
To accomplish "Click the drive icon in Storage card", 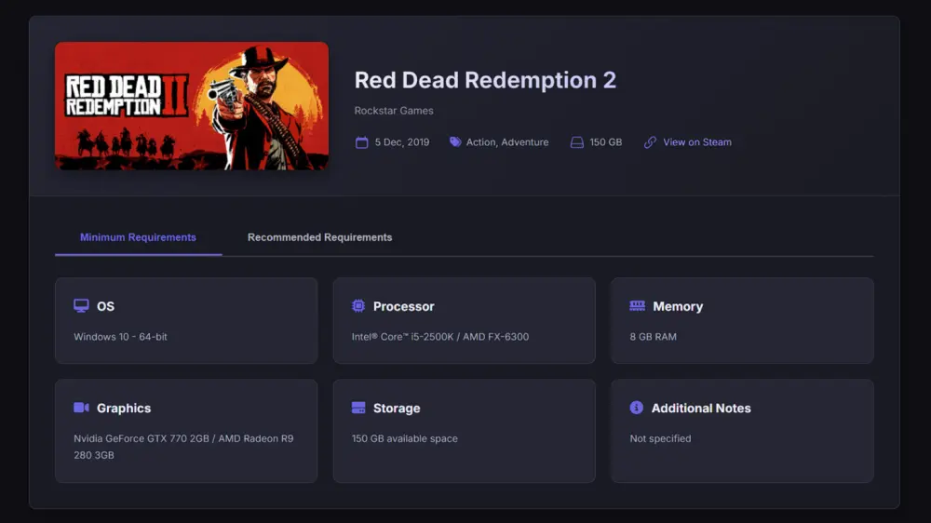I will (358, 408).
